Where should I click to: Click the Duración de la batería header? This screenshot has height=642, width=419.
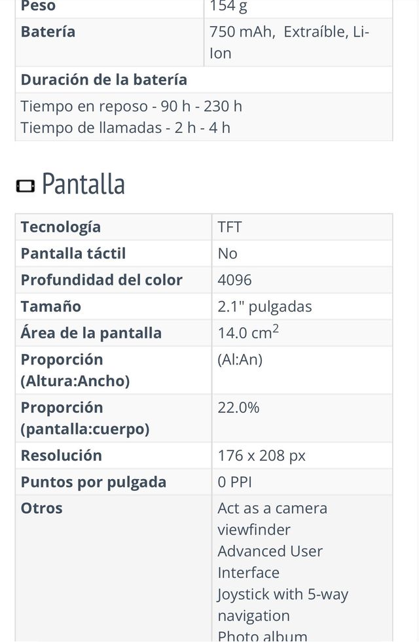(104, 80)
